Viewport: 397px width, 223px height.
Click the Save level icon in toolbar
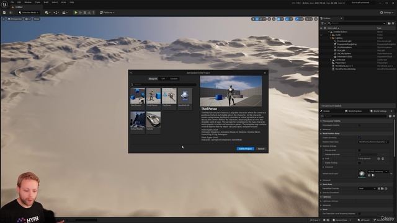pyautogui.click(x=4, y=12)
